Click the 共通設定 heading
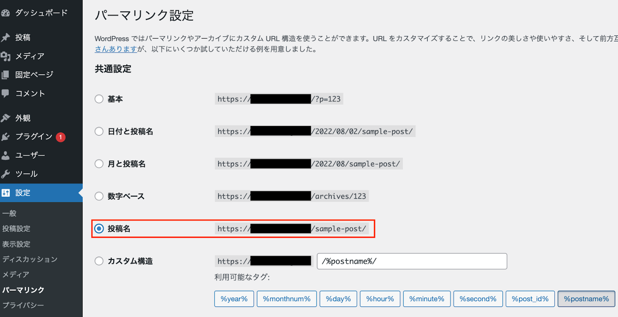618x317 pixels. coord(113,69)
